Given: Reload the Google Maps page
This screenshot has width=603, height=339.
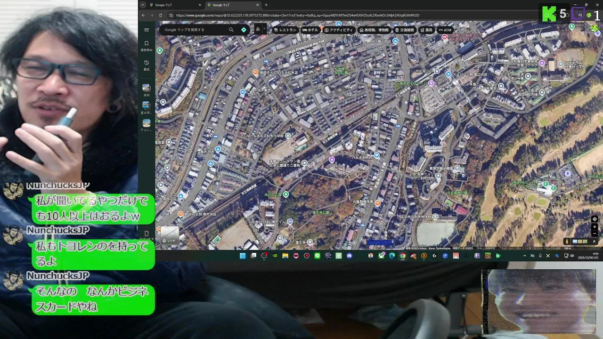Looking at the screenshot, I should pyautogui.click(x=160, y=15).
